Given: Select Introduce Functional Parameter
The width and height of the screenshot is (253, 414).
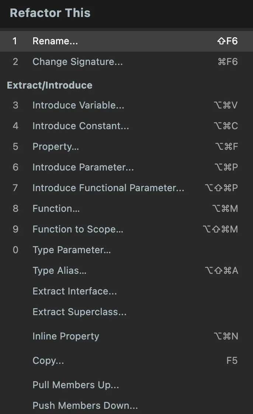Looking at the screenshot, I should [x=108, y=188].
